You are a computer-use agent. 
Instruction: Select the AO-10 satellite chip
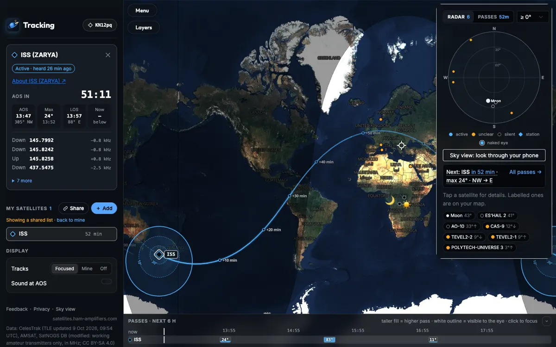(x=461, y=226)
